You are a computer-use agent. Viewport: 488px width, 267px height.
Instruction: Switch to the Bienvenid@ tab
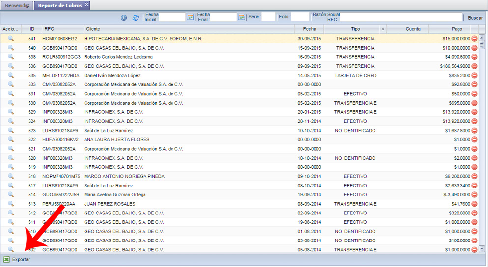coord(17,5)
